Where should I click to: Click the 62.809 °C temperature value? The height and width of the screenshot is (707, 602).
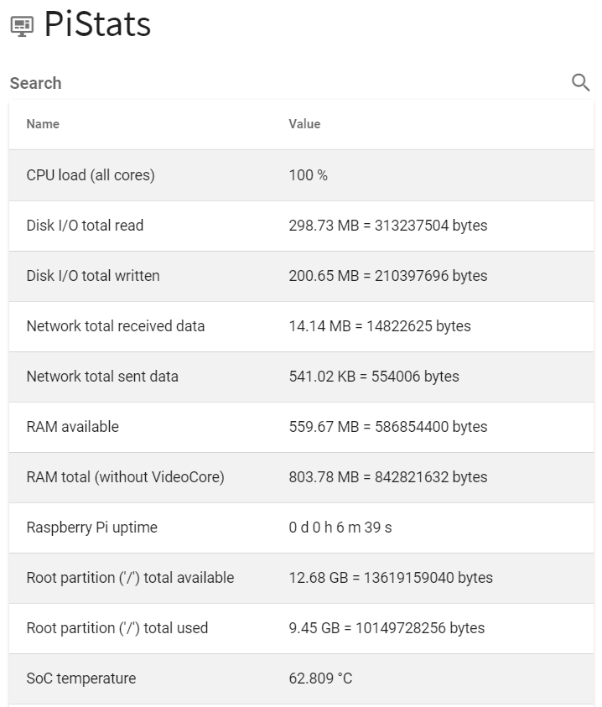[320, 678]
